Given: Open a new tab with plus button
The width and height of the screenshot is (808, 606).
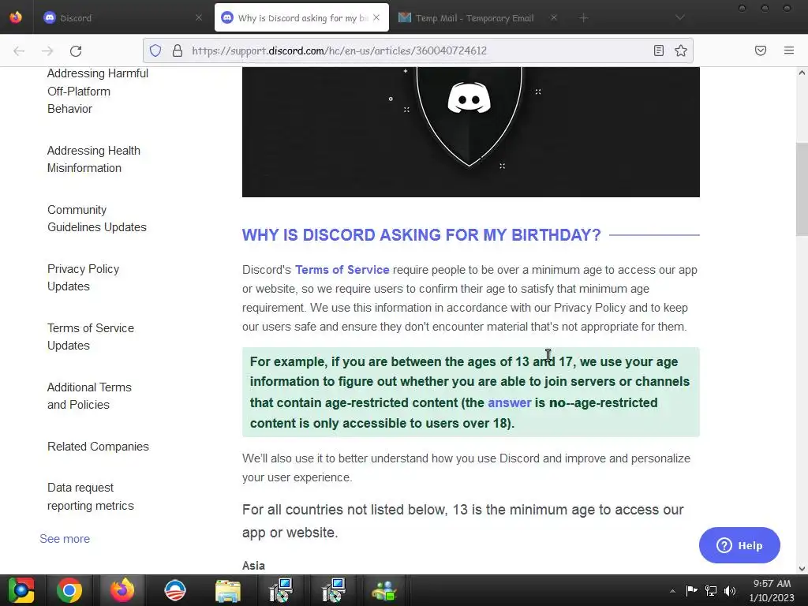Looking at the screenshot, I should tap(583, 18).
